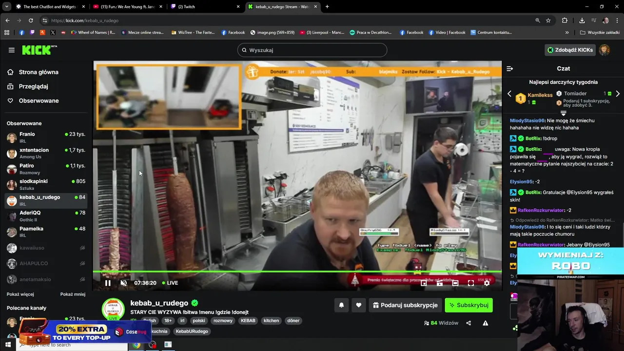Screen dimensions: 624x351
Task: Report the stream with the warning triangle
Action: click(485, 323)
